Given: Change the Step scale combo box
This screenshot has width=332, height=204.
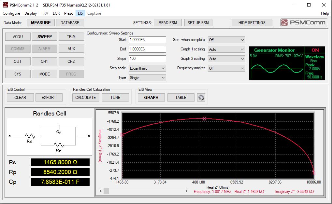Looking at the screenshot, I should [x=147, y=68].
